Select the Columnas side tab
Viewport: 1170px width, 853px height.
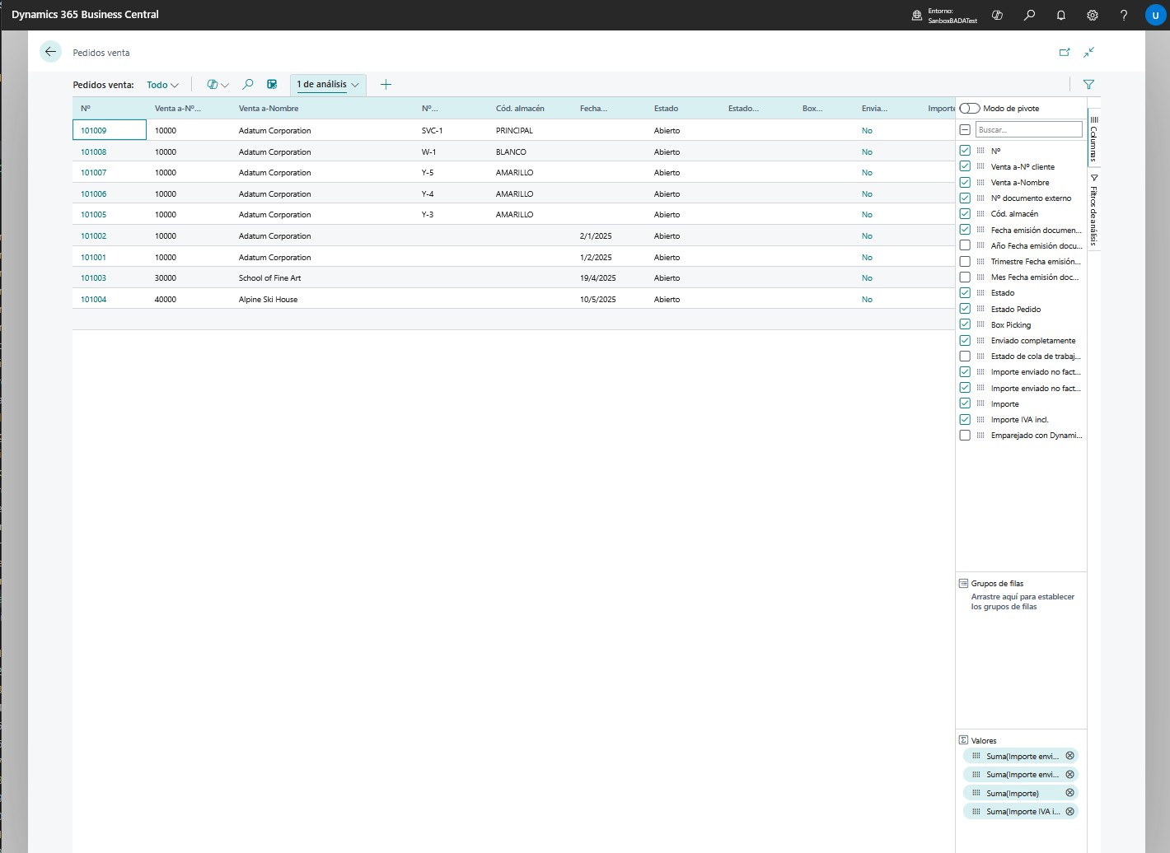click(1094, 138)
